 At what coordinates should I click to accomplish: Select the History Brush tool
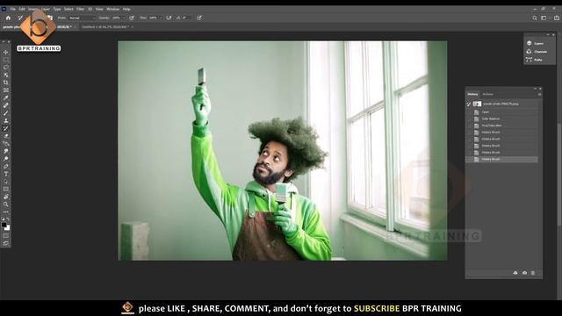(x=6, y=128)
